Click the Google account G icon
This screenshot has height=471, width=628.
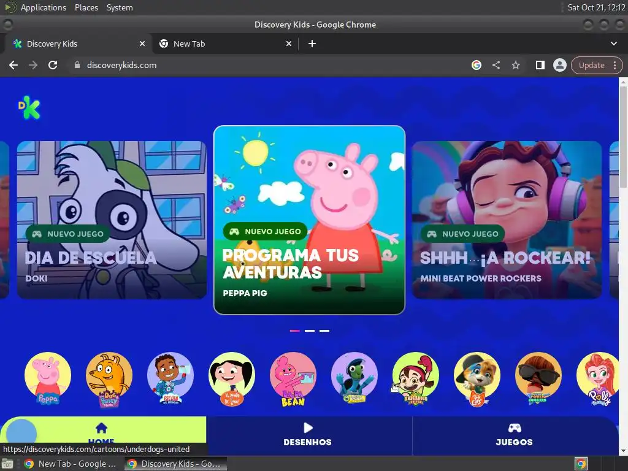476,65
